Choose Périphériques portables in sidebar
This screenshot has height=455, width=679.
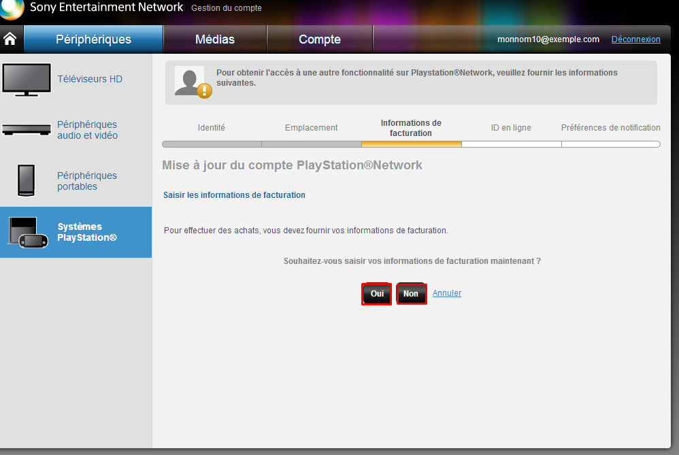pos(87,181)
